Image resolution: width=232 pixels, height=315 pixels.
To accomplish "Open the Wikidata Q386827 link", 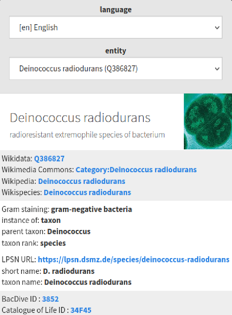I will pos(49,159).
